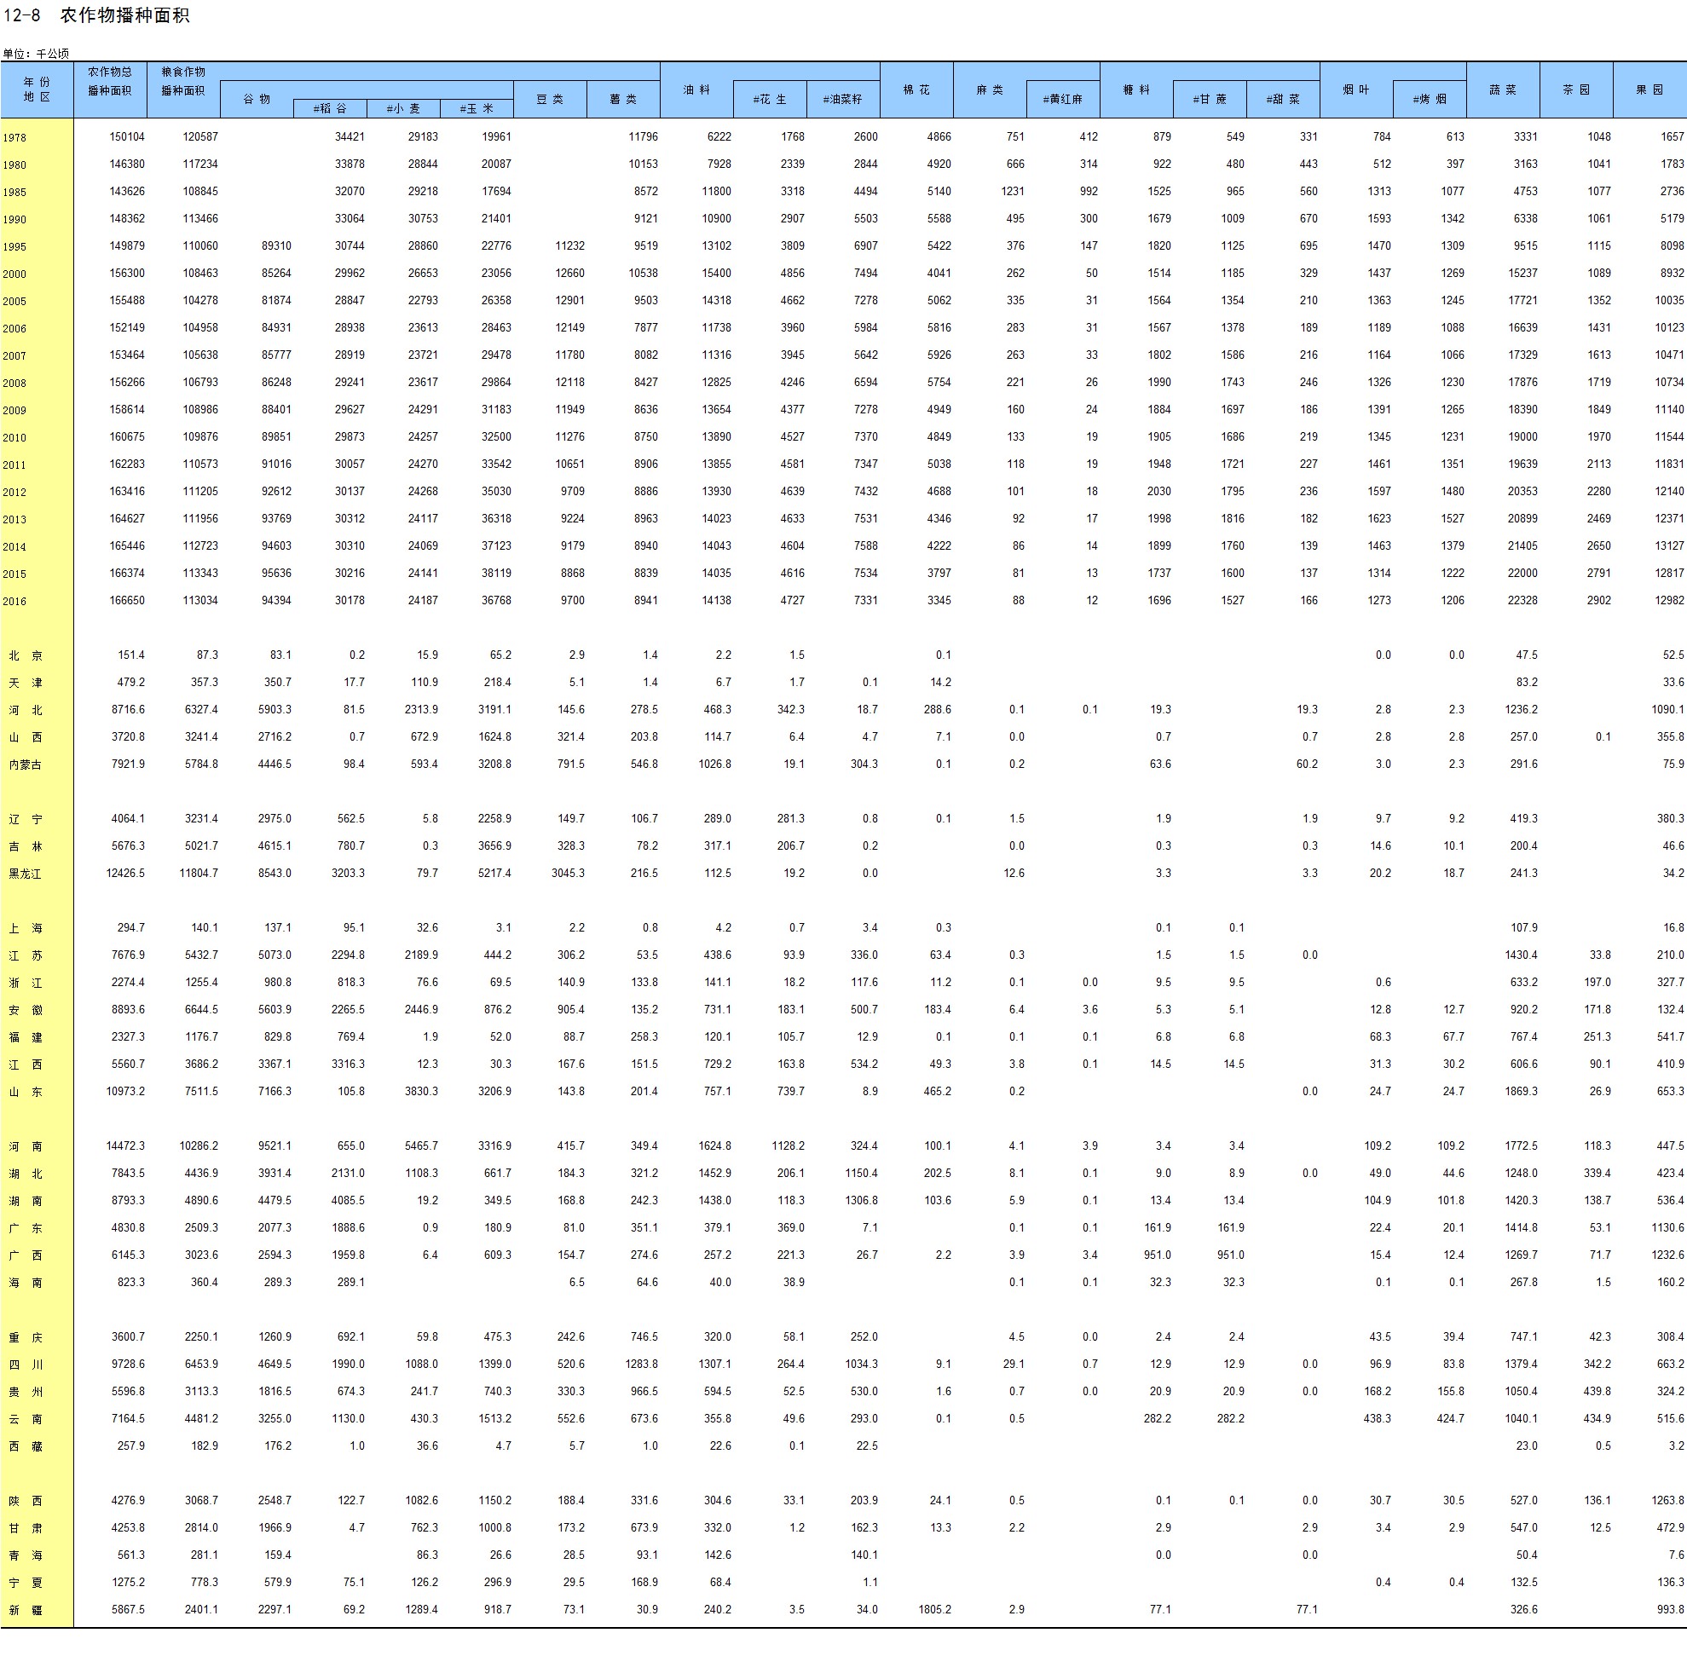Click total sown area 150104 for 1978

coord(127,136)
